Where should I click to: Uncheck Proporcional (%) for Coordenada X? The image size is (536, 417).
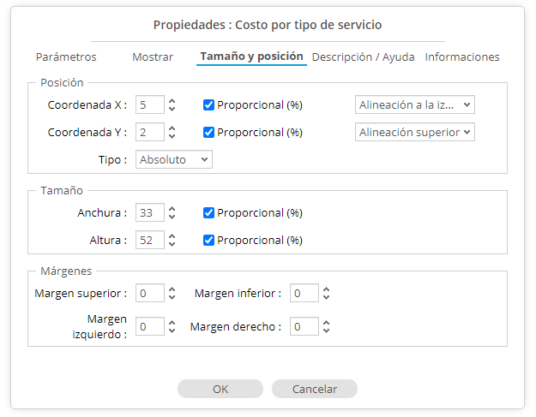(x=208, y=105)
